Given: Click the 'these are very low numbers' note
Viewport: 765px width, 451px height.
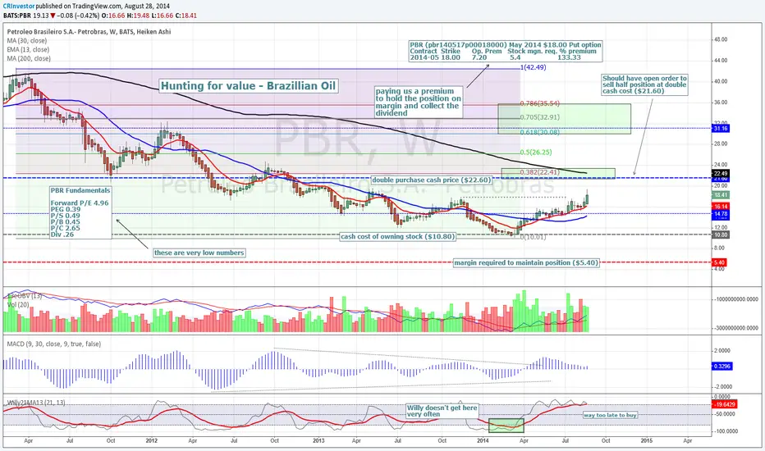Looking at the screenshot, I should (x=199, y=253).
